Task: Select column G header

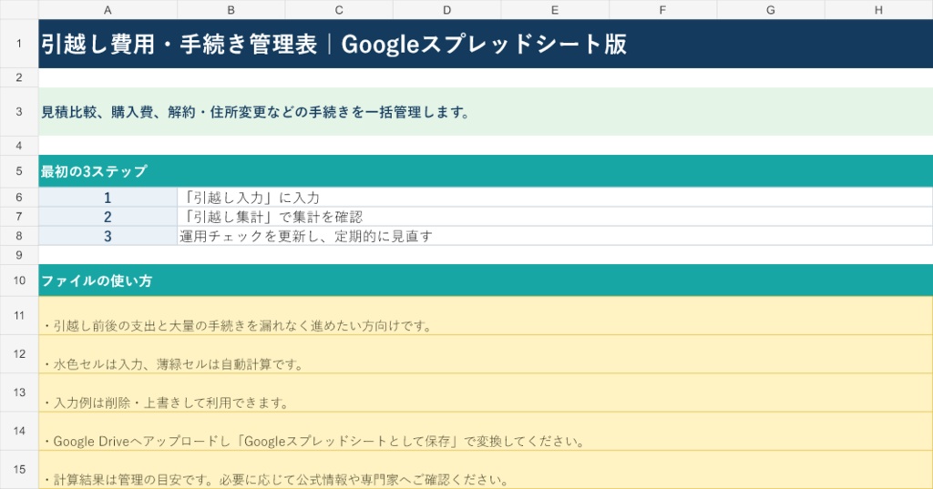Action: 771,9
